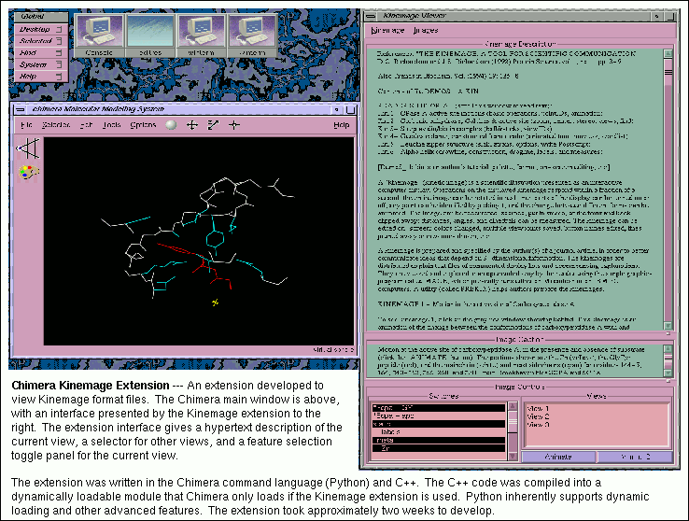Click the diagonal scale arrow tool
Image resolution: width=689 pixels, height=521 pixels.
213,125
